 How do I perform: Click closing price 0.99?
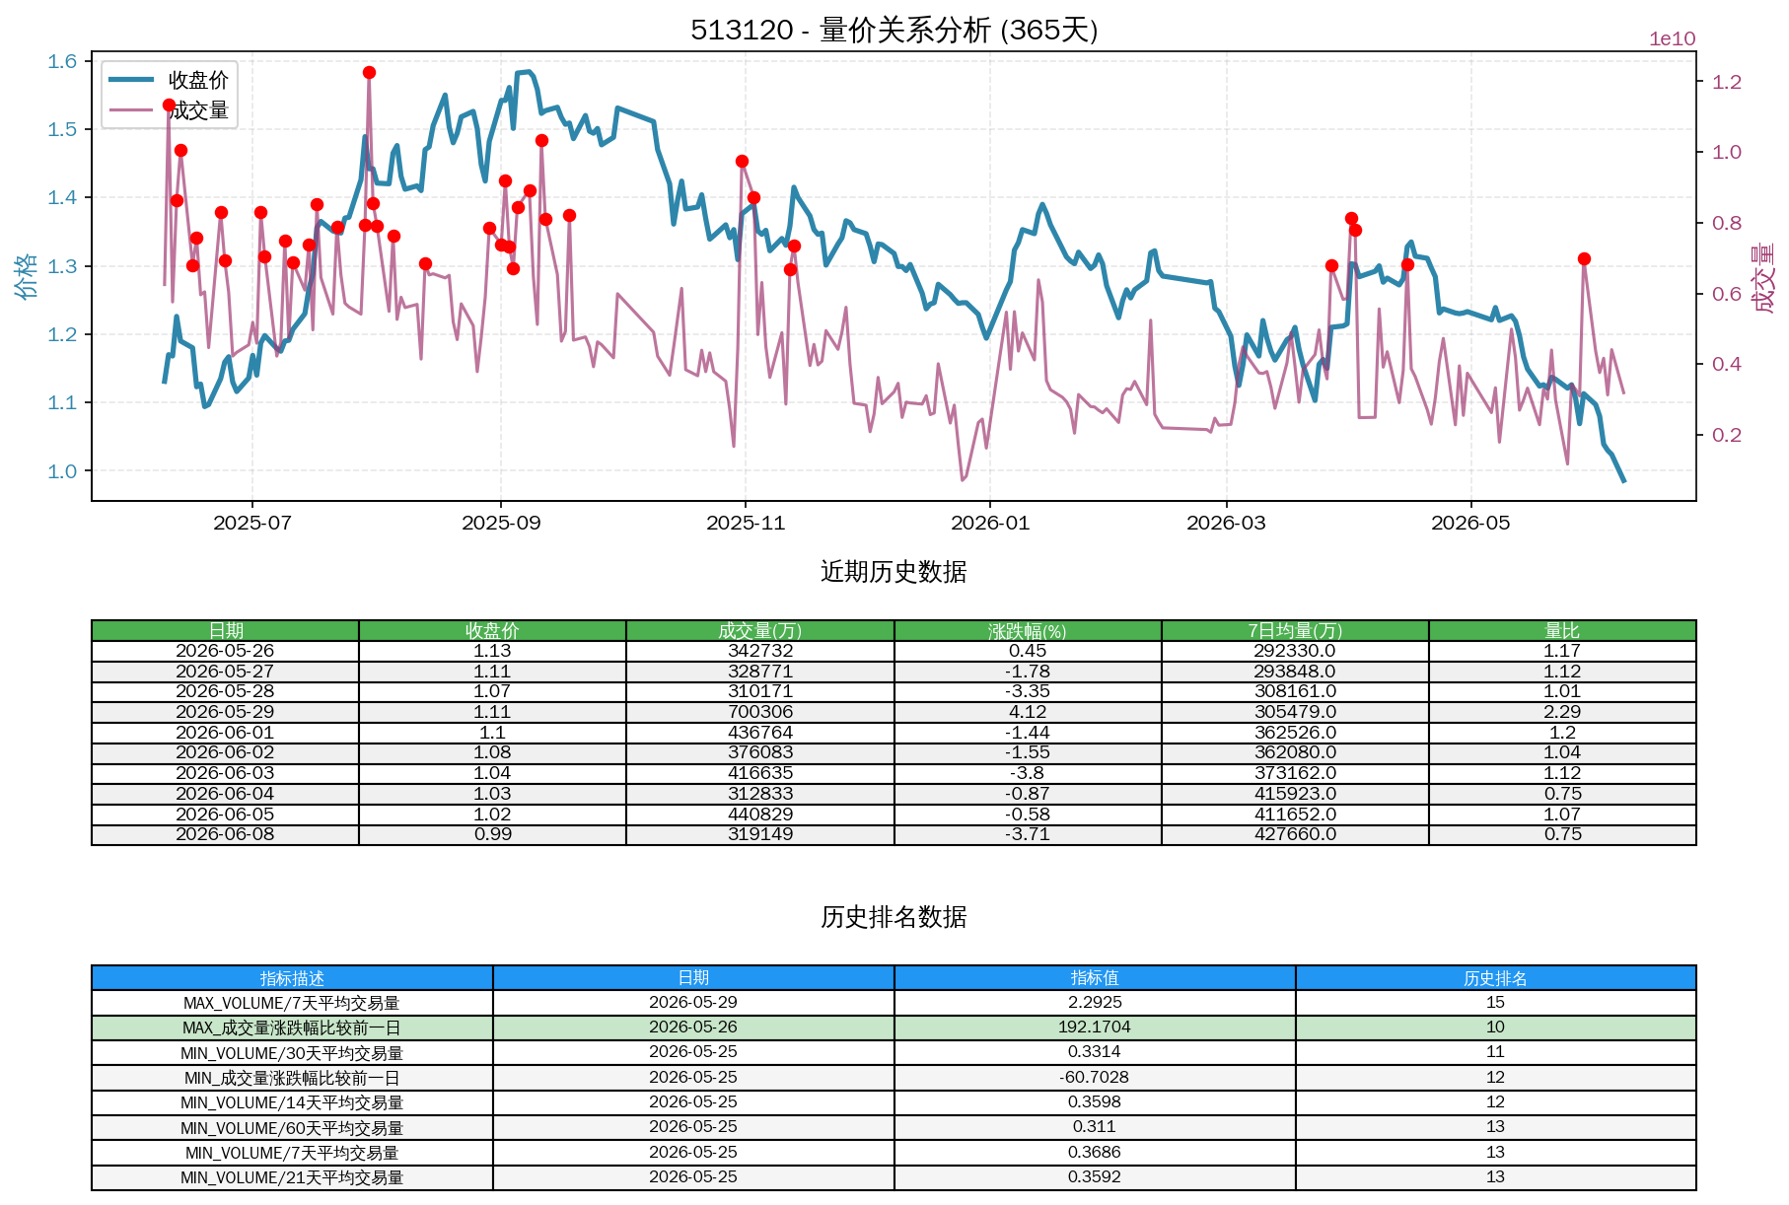tap(492, 834)
